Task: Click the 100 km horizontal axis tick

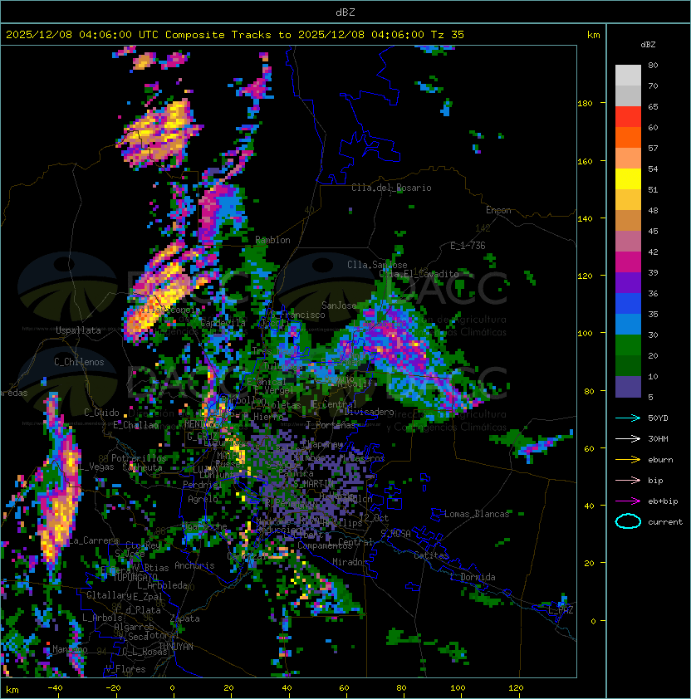Action: pyautogui.click(x=459, y=688)
